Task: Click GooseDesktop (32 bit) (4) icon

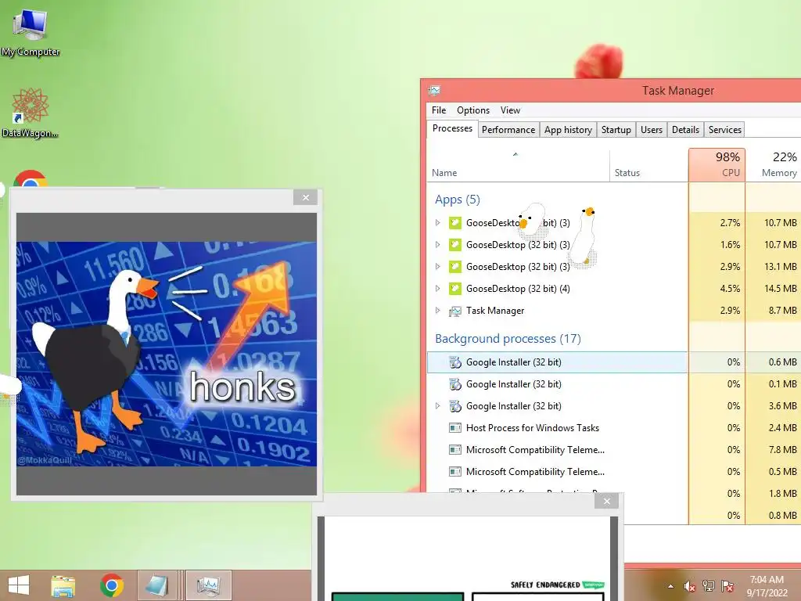Action: (454, 289)
